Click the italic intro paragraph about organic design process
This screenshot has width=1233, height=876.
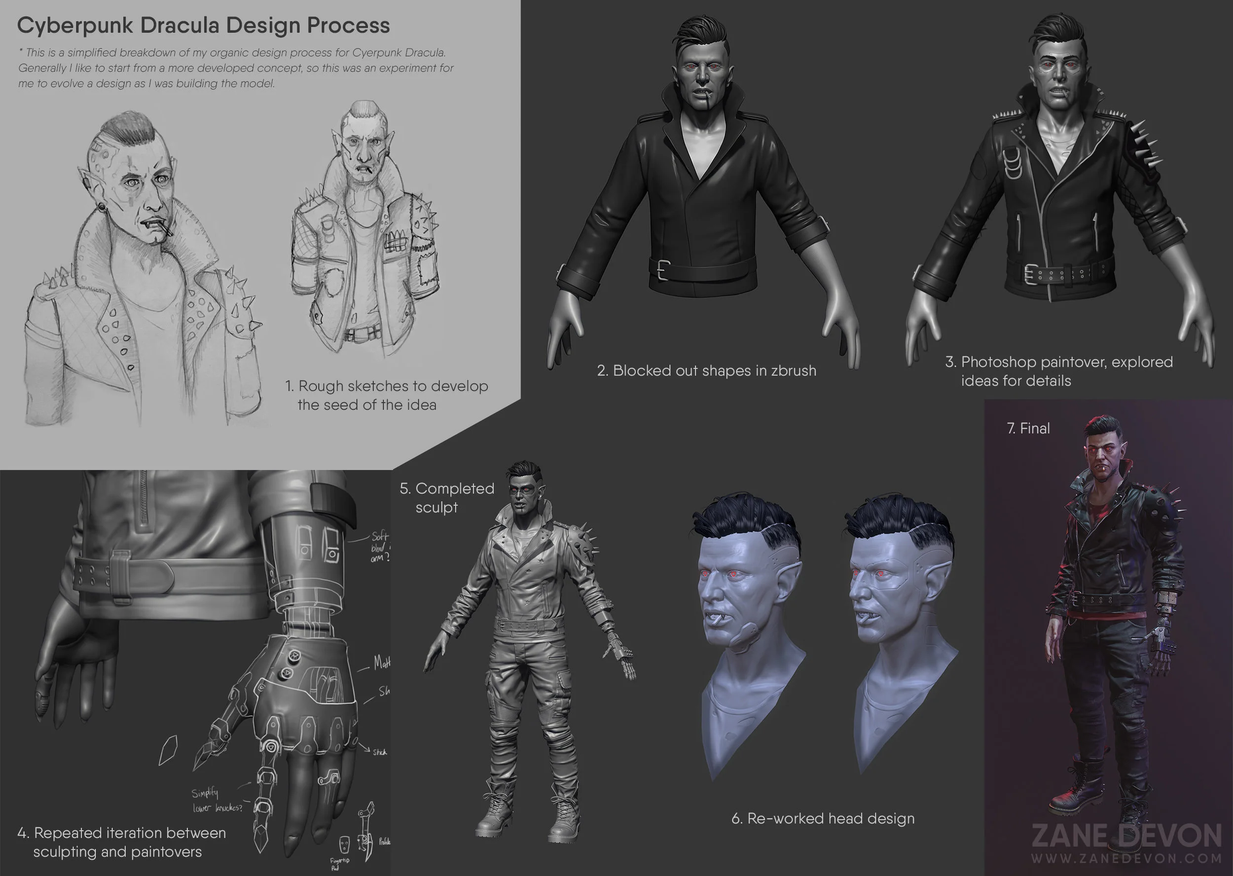coord(236,68)
